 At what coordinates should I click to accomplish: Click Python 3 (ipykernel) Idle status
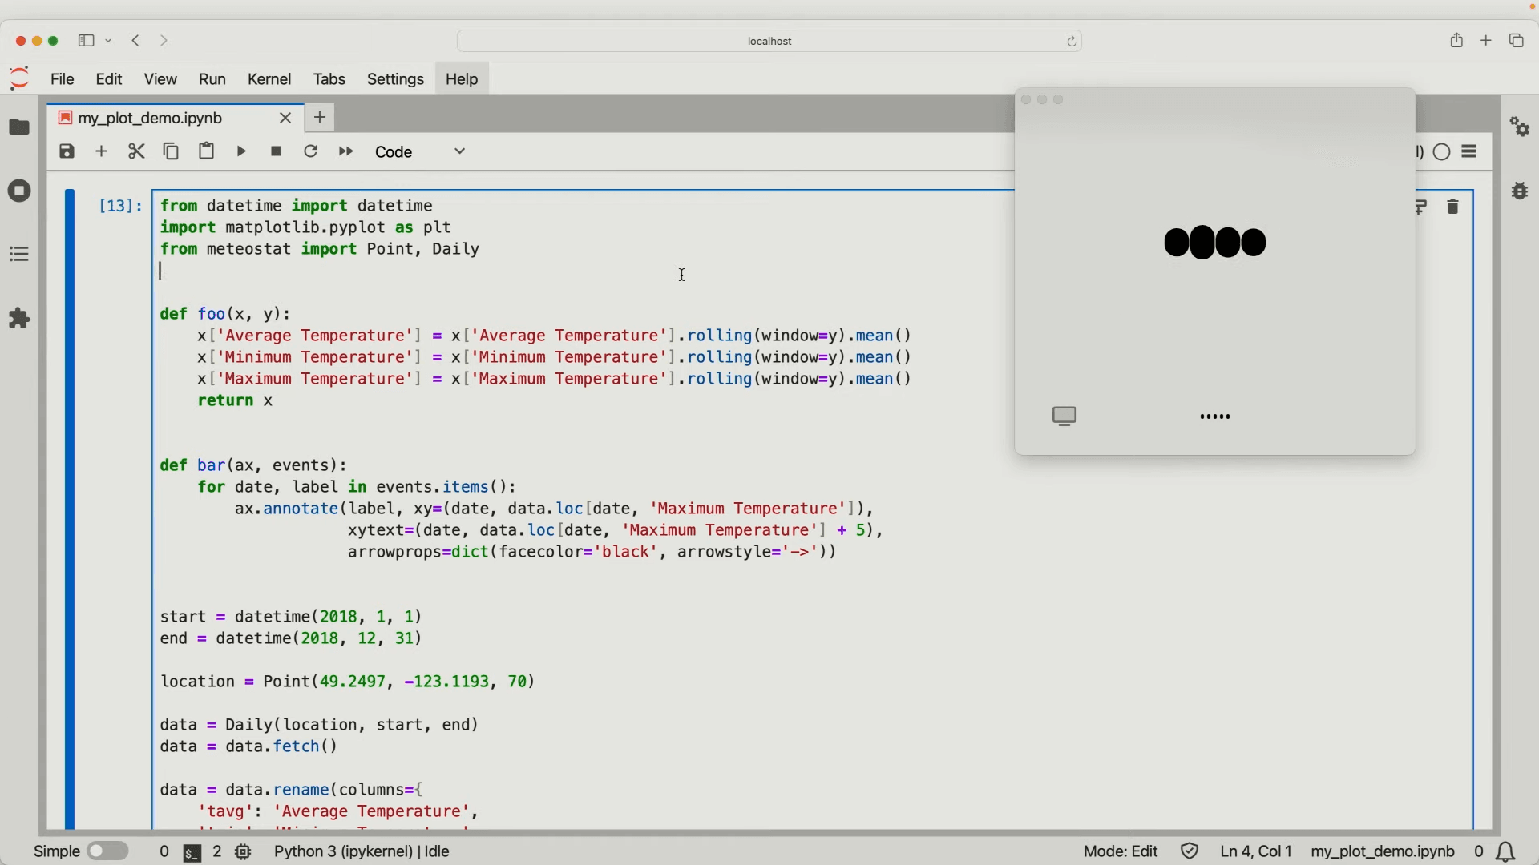point(362,851)
